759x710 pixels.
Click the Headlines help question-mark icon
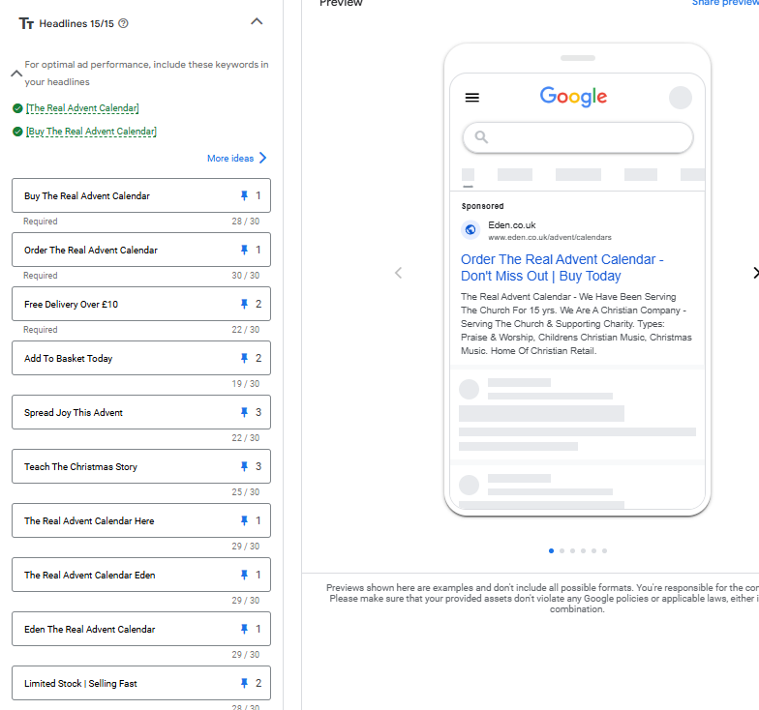click(124, 23)
